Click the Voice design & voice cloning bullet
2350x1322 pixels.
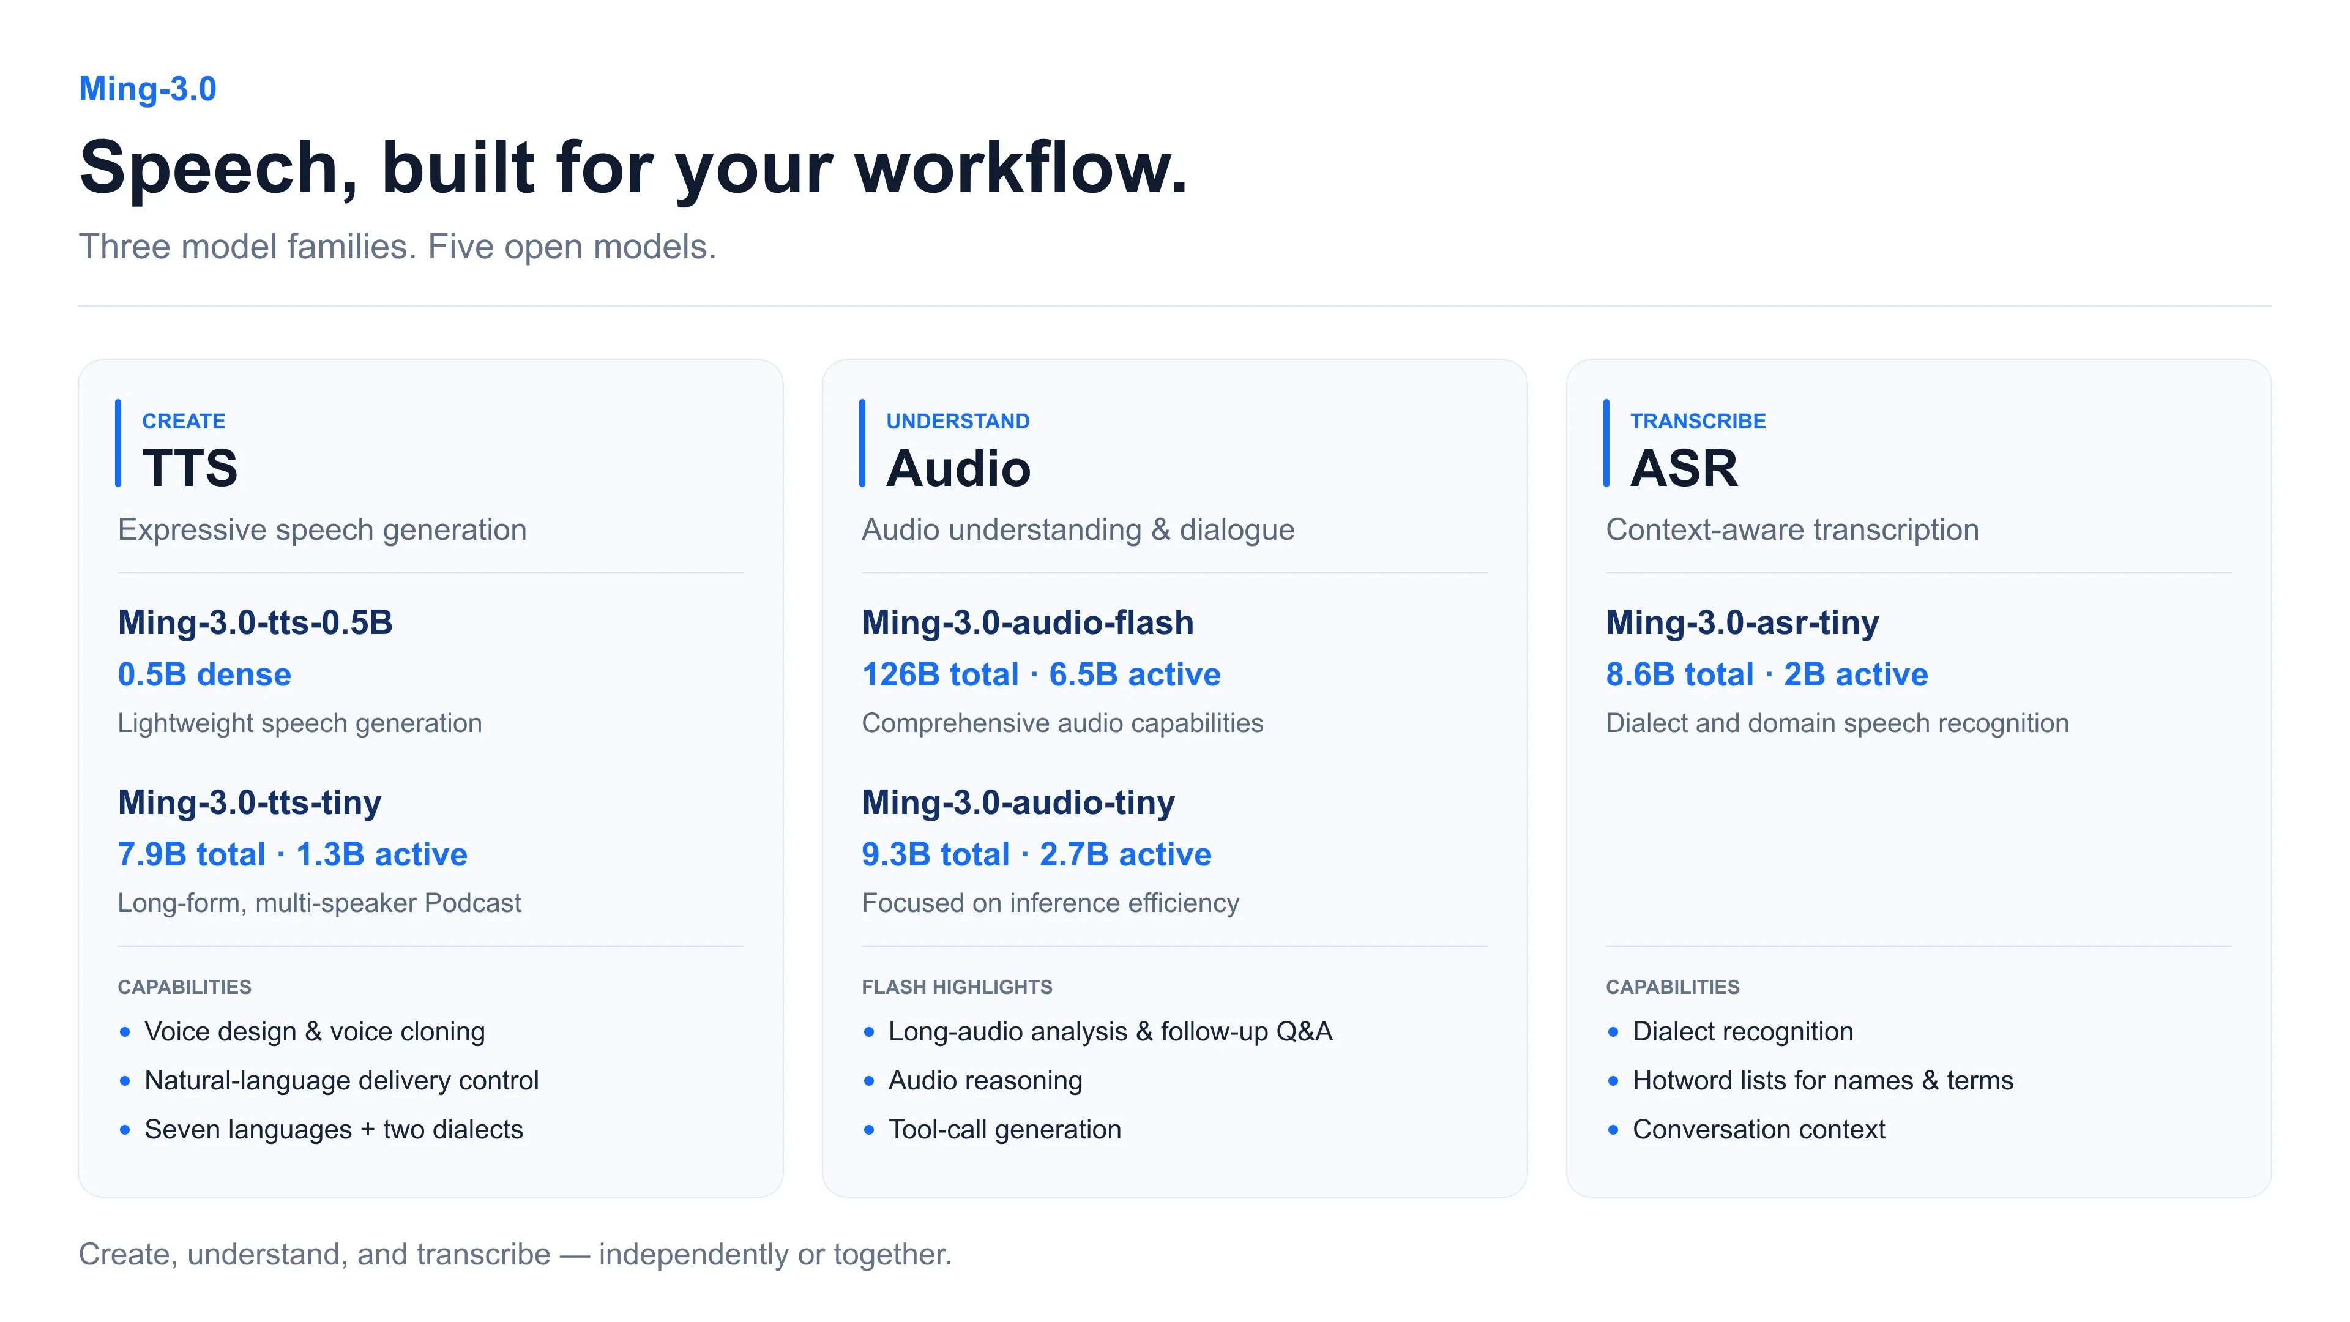coord(315,1031)
